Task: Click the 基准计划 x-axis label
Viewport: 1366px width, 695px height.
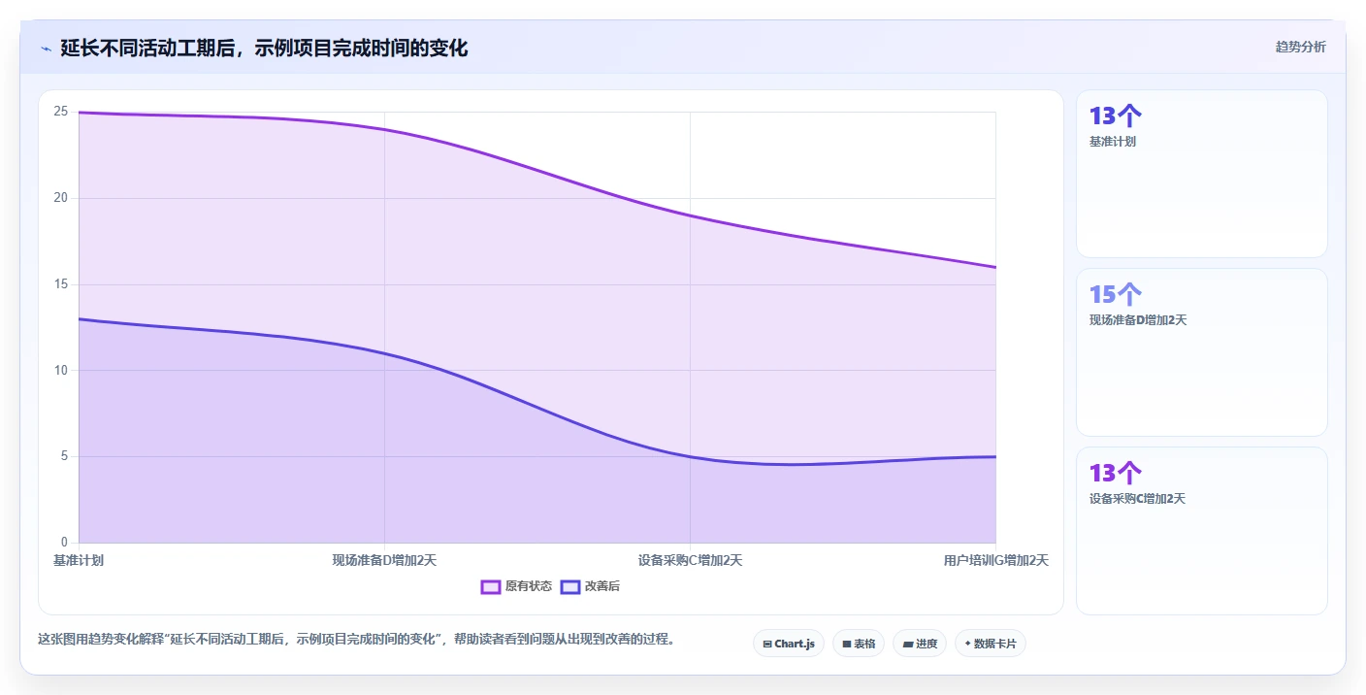Action: [x=79, y=560]
